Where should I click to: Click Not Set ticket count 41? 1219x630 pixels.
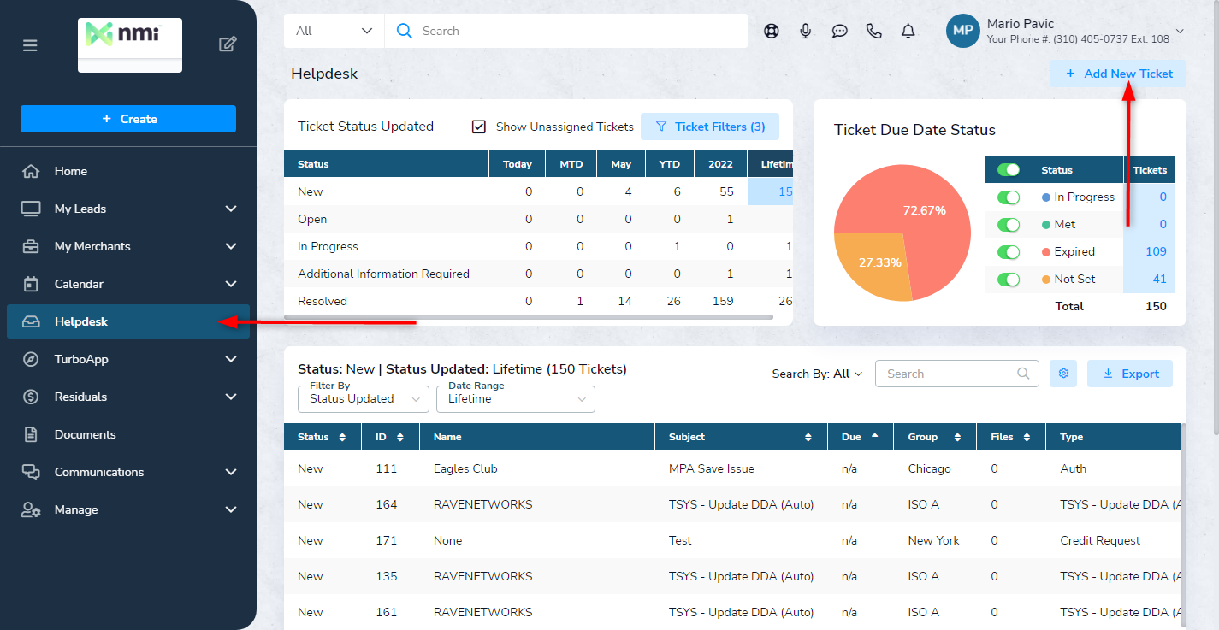coord(1159,279)
